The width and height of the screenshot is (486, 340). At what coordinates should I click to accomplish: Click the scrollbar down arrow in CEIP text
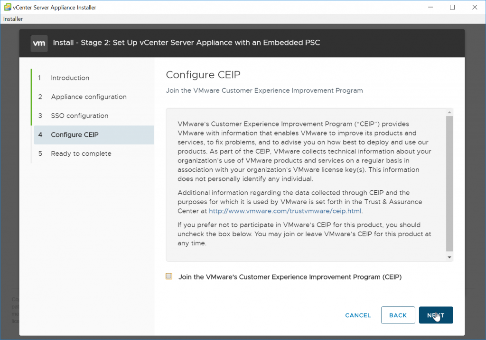[x=449, y=258]
